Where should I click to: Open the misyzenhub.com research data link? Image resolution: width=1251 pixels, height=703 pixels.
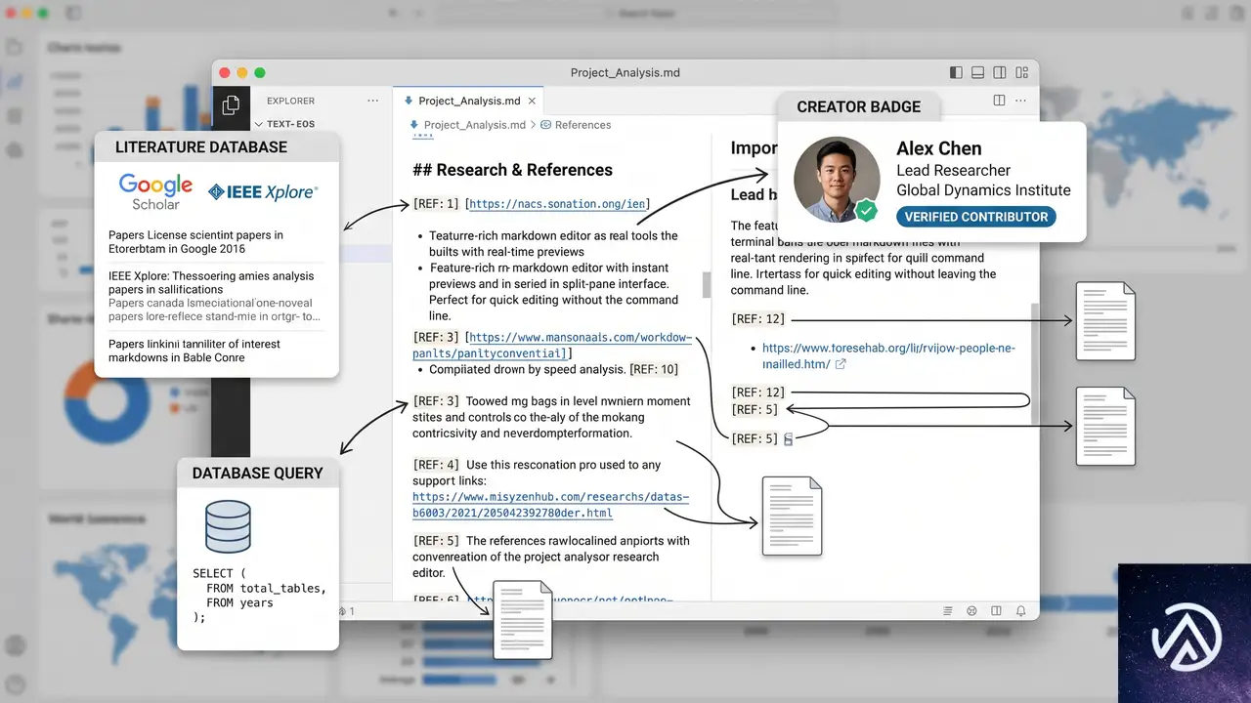pos(550,505)
